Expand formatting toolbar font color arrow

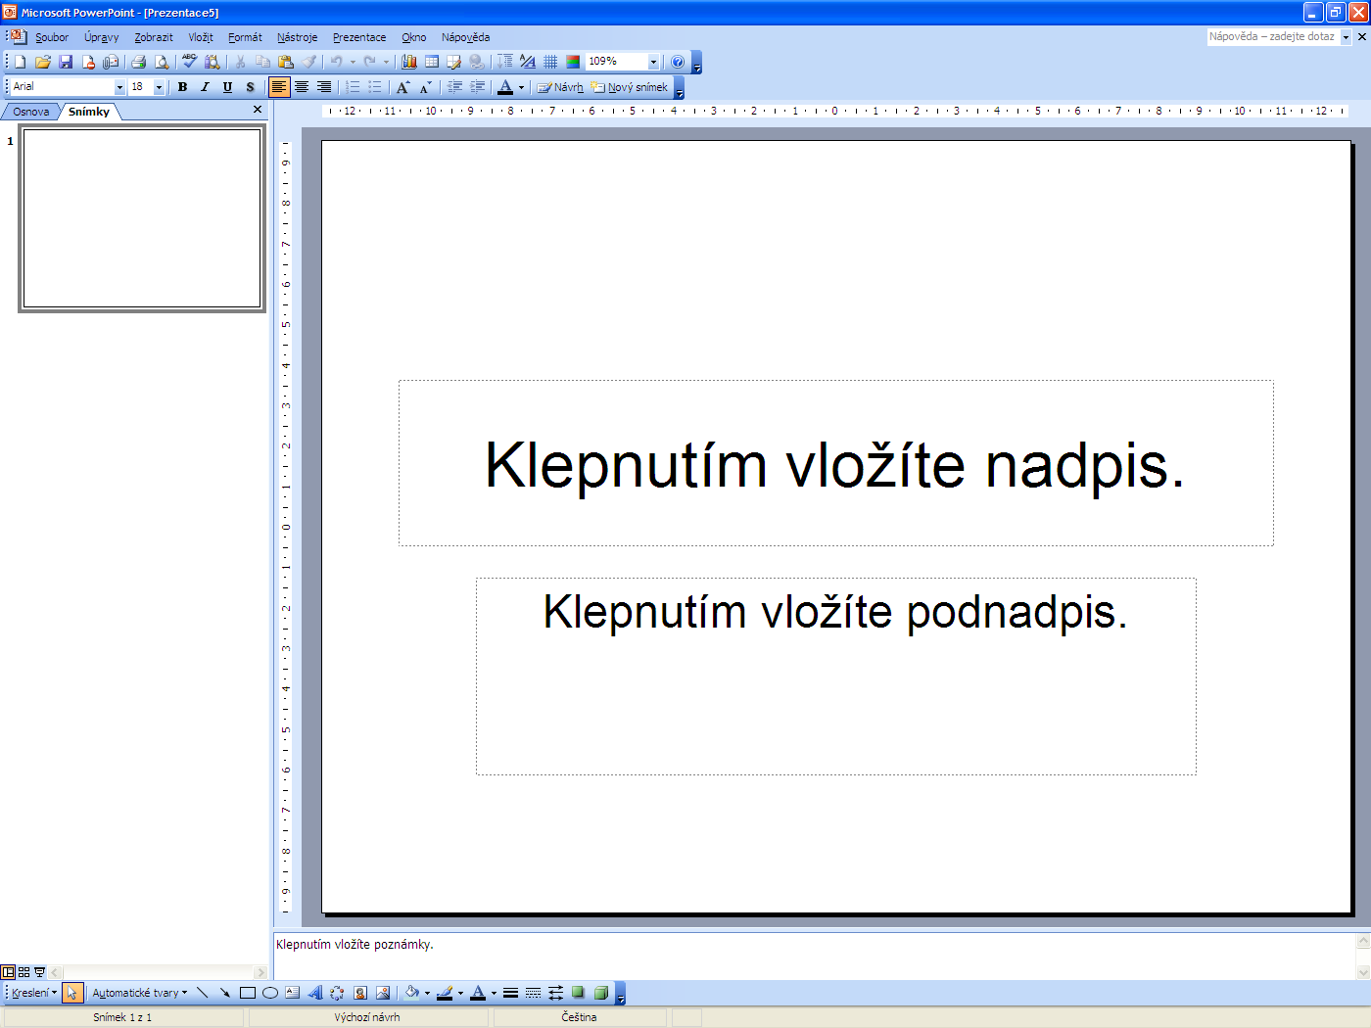pyautogui.click(x=521, y=87)
